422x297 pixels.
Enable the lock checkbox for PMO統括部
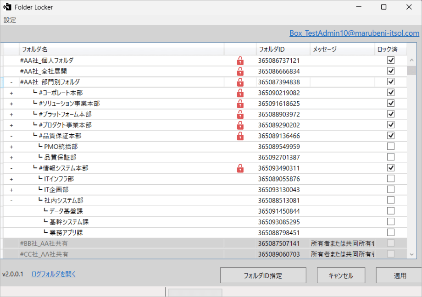coord(391,147)
